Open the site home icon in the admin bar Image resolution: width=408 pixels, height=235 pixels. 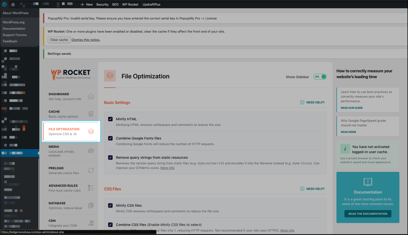13,4
